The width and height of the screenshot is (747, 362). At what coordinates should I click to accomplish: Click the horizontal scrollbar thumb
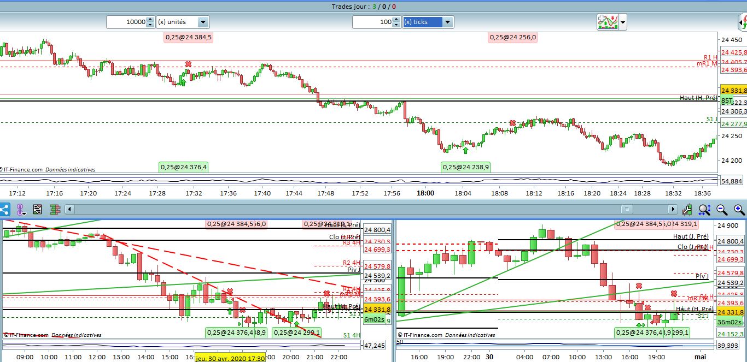[x=627, y=209]
